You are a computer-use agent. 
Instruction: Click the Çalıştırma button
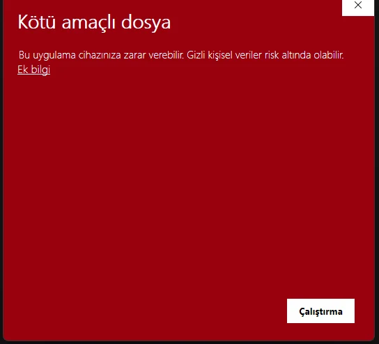pos(320,311)
